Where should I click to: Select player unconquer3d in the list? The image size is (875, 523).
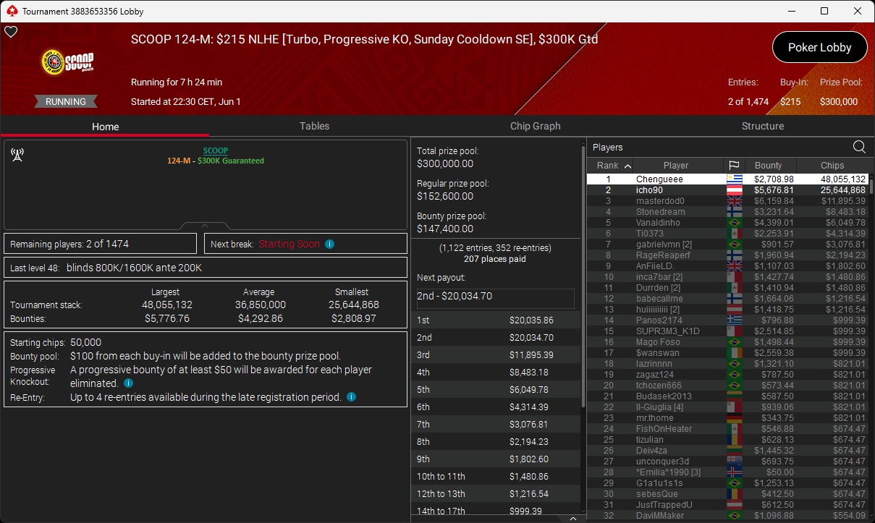(x=727, y=462)
